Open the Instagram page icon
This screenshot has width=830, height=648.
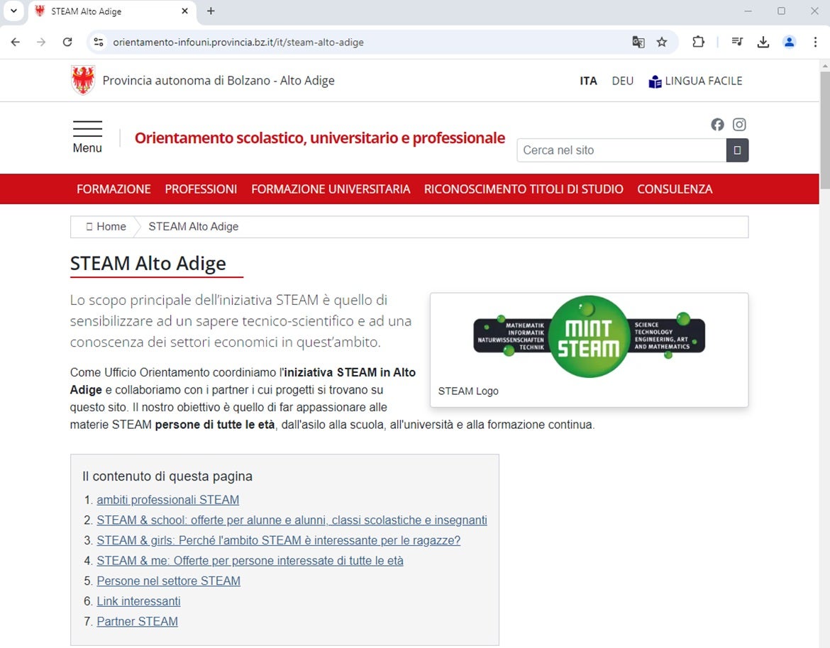point(738,124)
